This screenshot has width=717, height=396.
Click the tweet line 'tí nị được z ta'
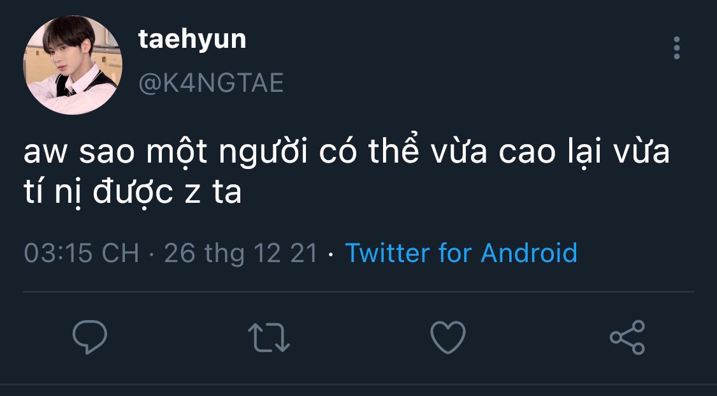133,193
